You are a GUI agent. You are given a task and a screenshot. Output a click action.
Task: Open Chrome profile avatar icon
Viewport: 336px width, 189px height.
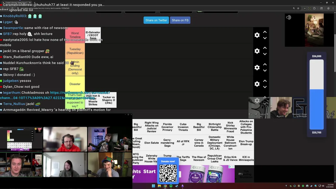click(328, 8)
